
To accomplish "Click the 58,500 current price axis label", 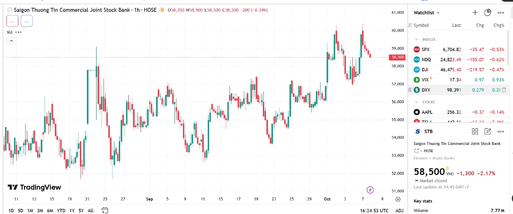I will (x=397, y=57).
